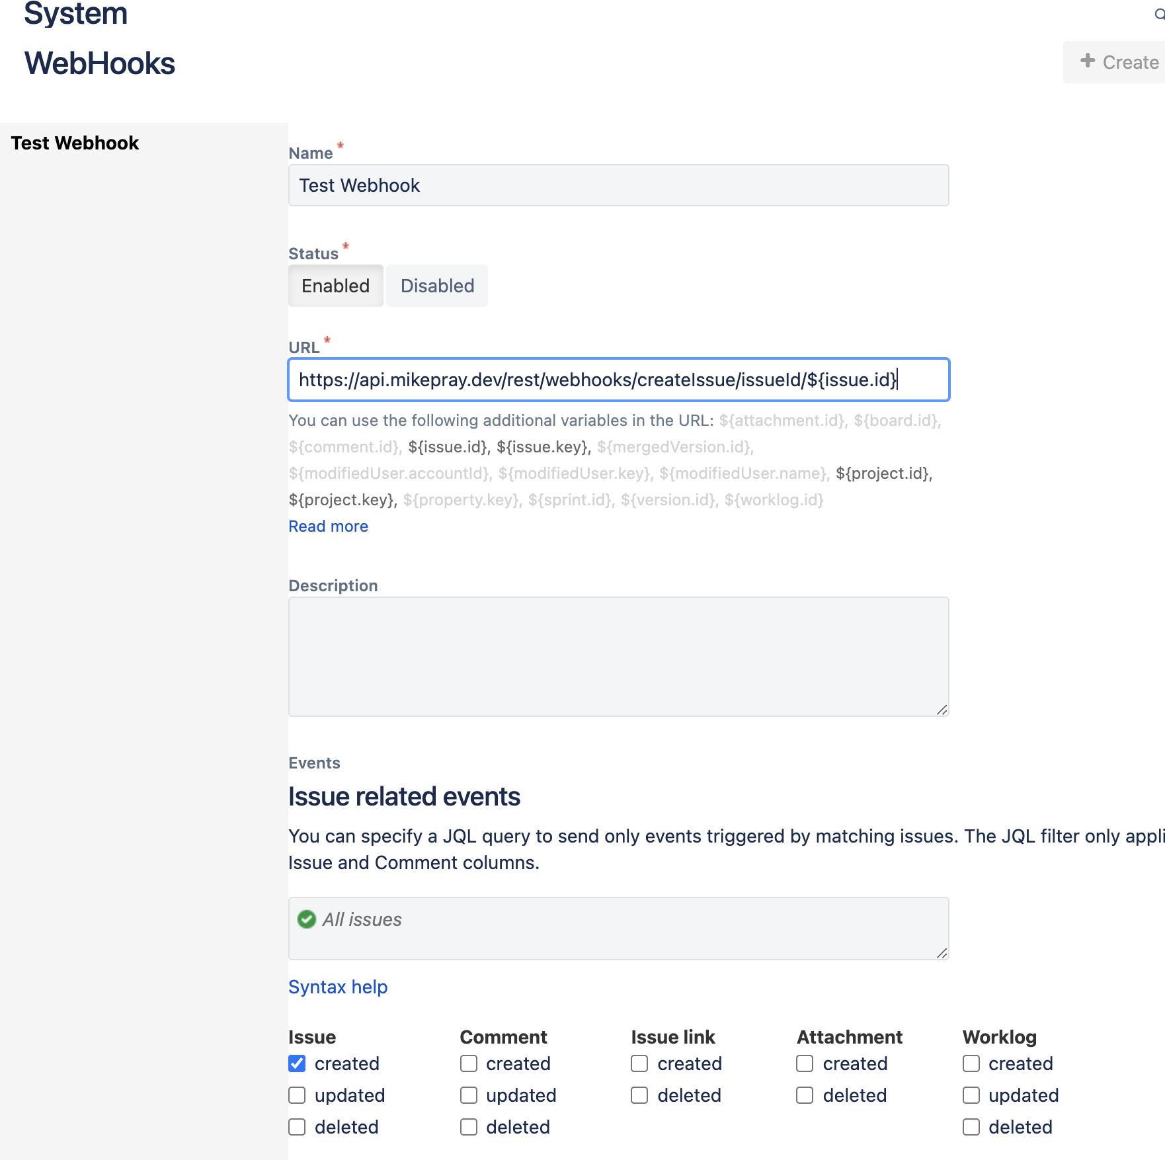
Task: Uncheck Issue created checkbox
Action: [x=298, y=1063]
